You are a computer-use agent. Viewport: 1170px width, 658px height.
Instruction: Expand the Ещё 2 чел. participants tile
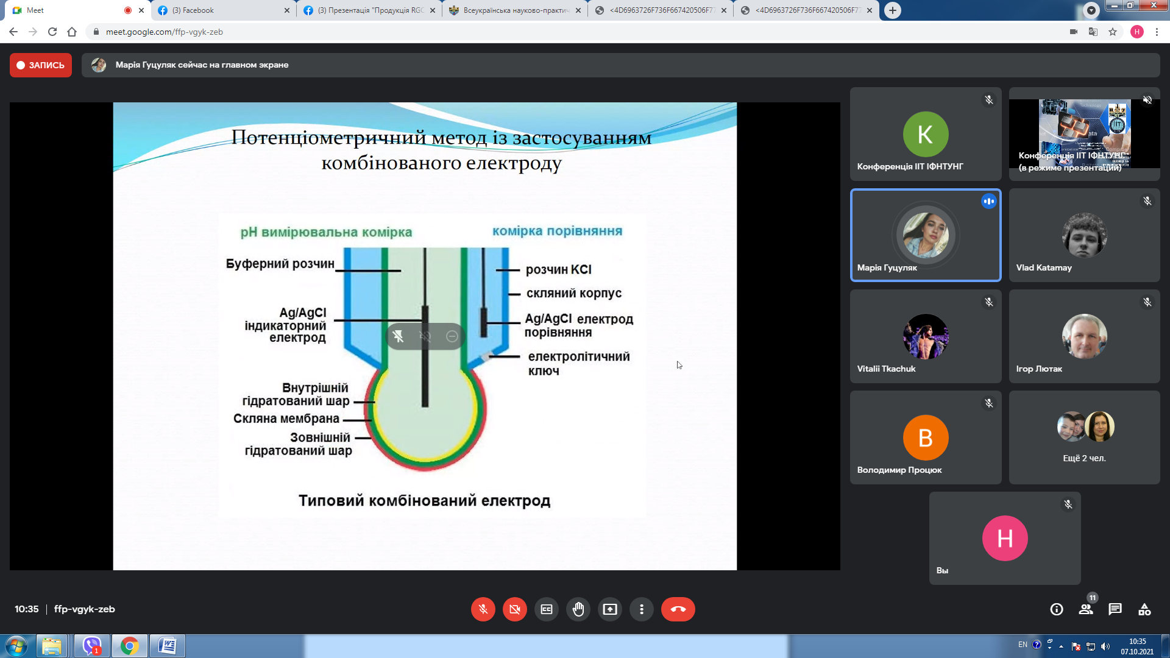(x=1084, y=437)
